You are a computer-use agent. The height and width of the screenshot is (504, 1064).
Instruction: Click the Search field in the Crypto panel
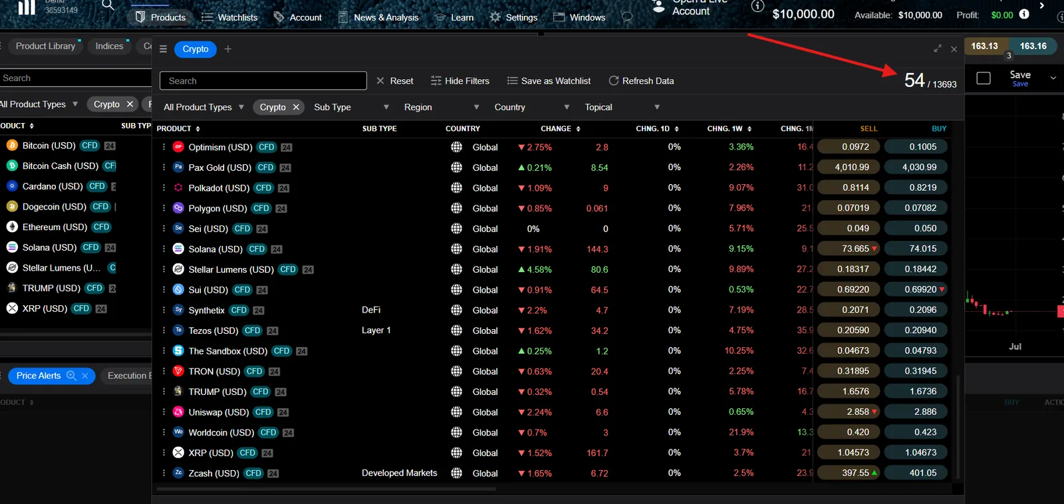point(263,80)
